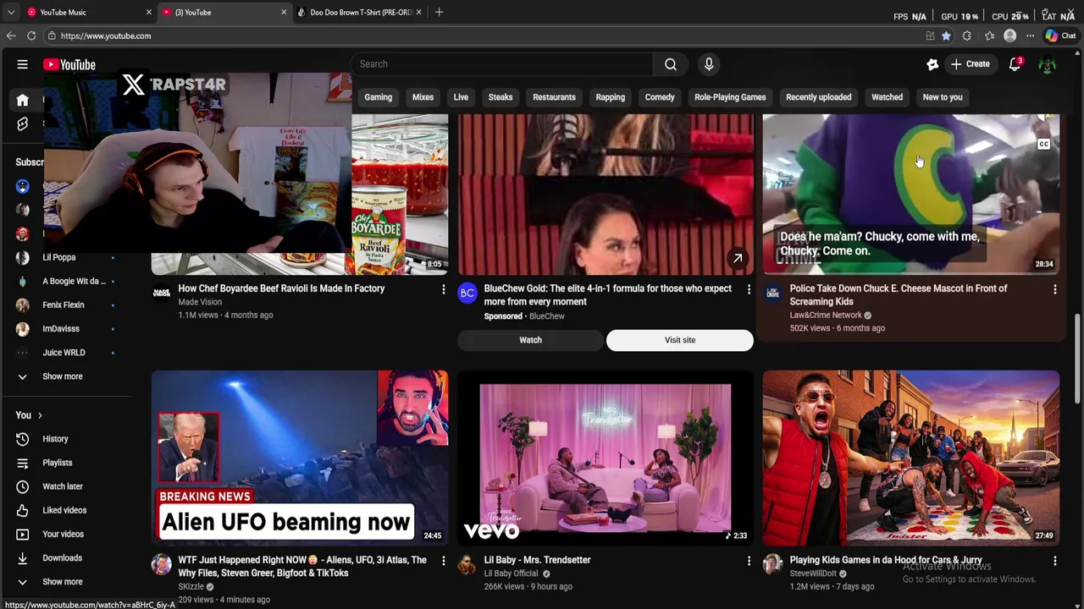
Task: Click in the YouTube Search field
Action: point(501,64)
